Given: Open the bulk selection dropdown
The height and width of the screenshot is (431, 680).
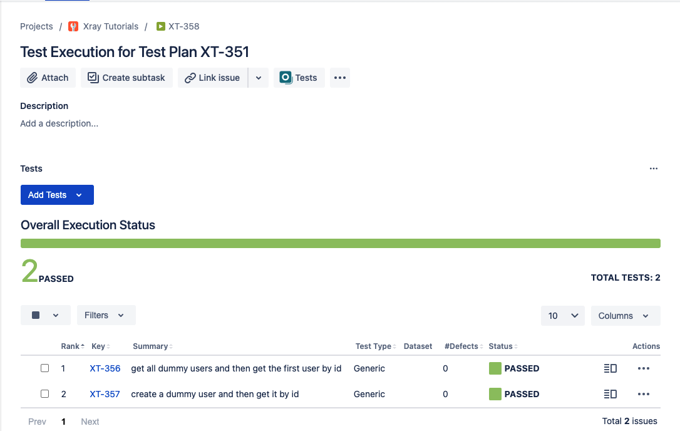Looking at the screenshot, I should coord(46,315).
